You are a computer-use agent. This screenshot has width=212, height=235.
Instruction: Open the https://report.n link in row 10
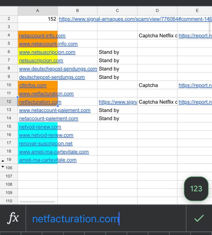pyautogui.click(x=195, y=85)
